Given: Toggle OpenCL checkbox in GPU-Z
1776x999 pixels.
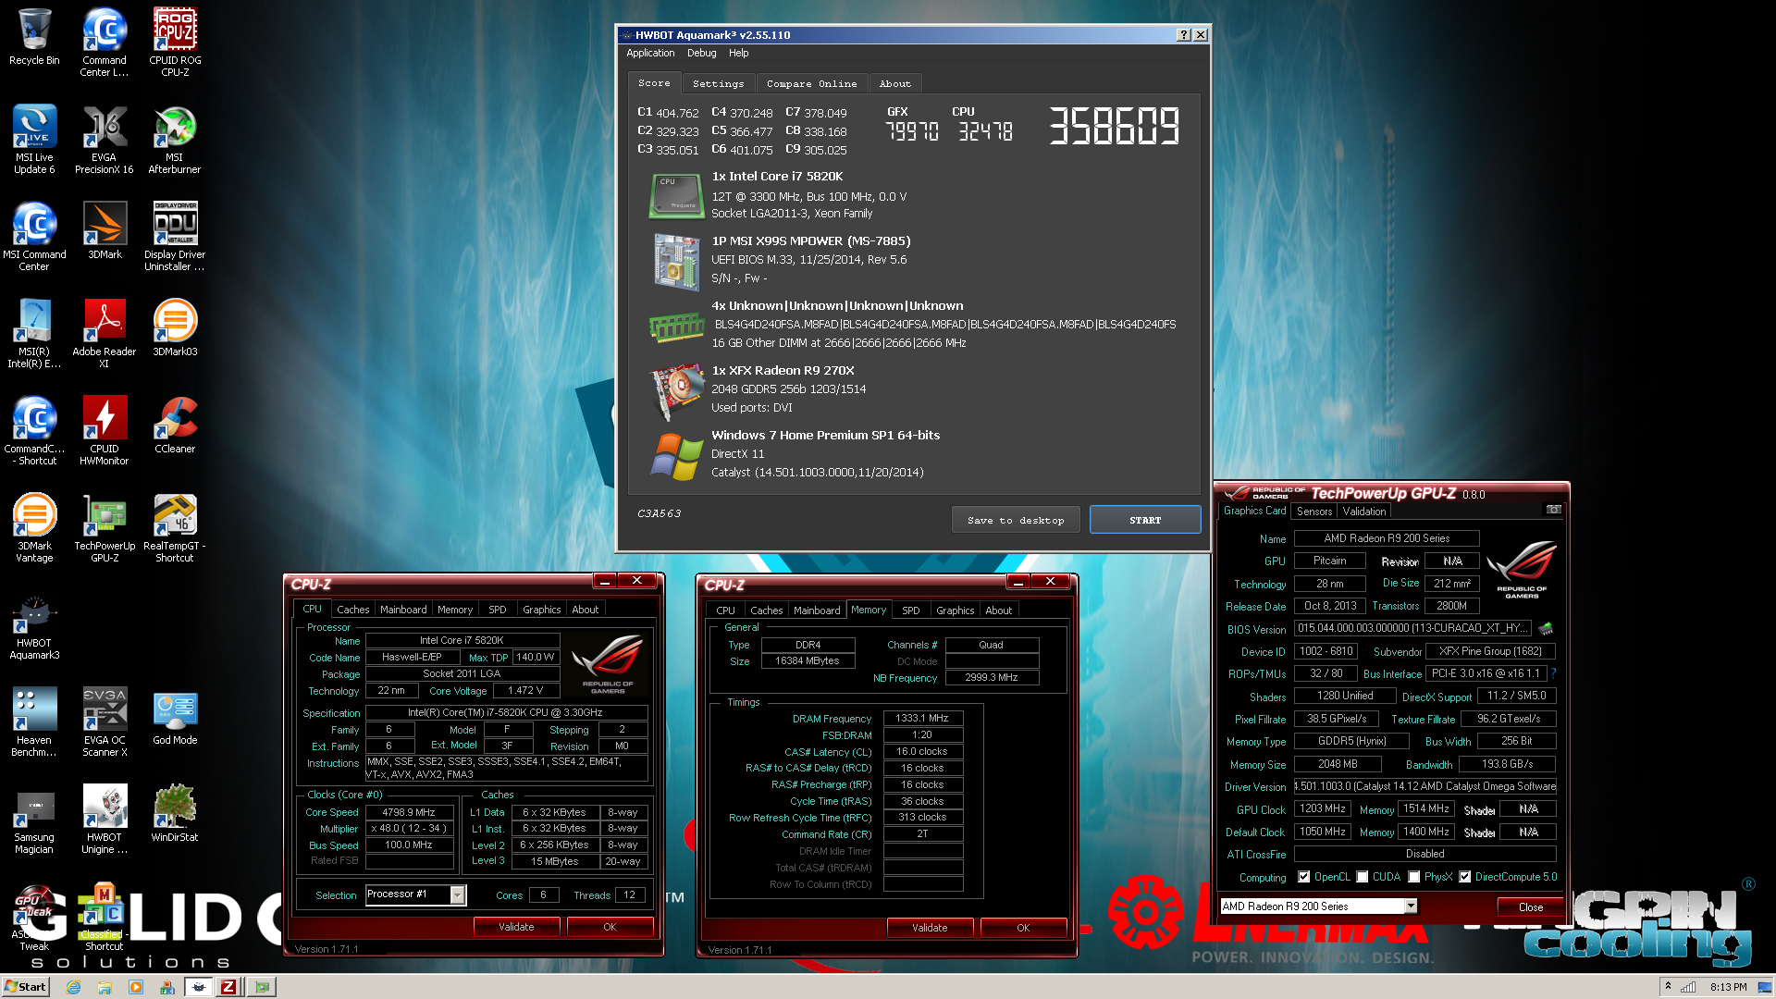Looking at the screenshot, I should pyautogui.click(x=1303, y=877).
